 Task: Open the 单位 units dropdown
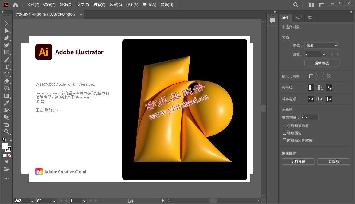[321, 46]
